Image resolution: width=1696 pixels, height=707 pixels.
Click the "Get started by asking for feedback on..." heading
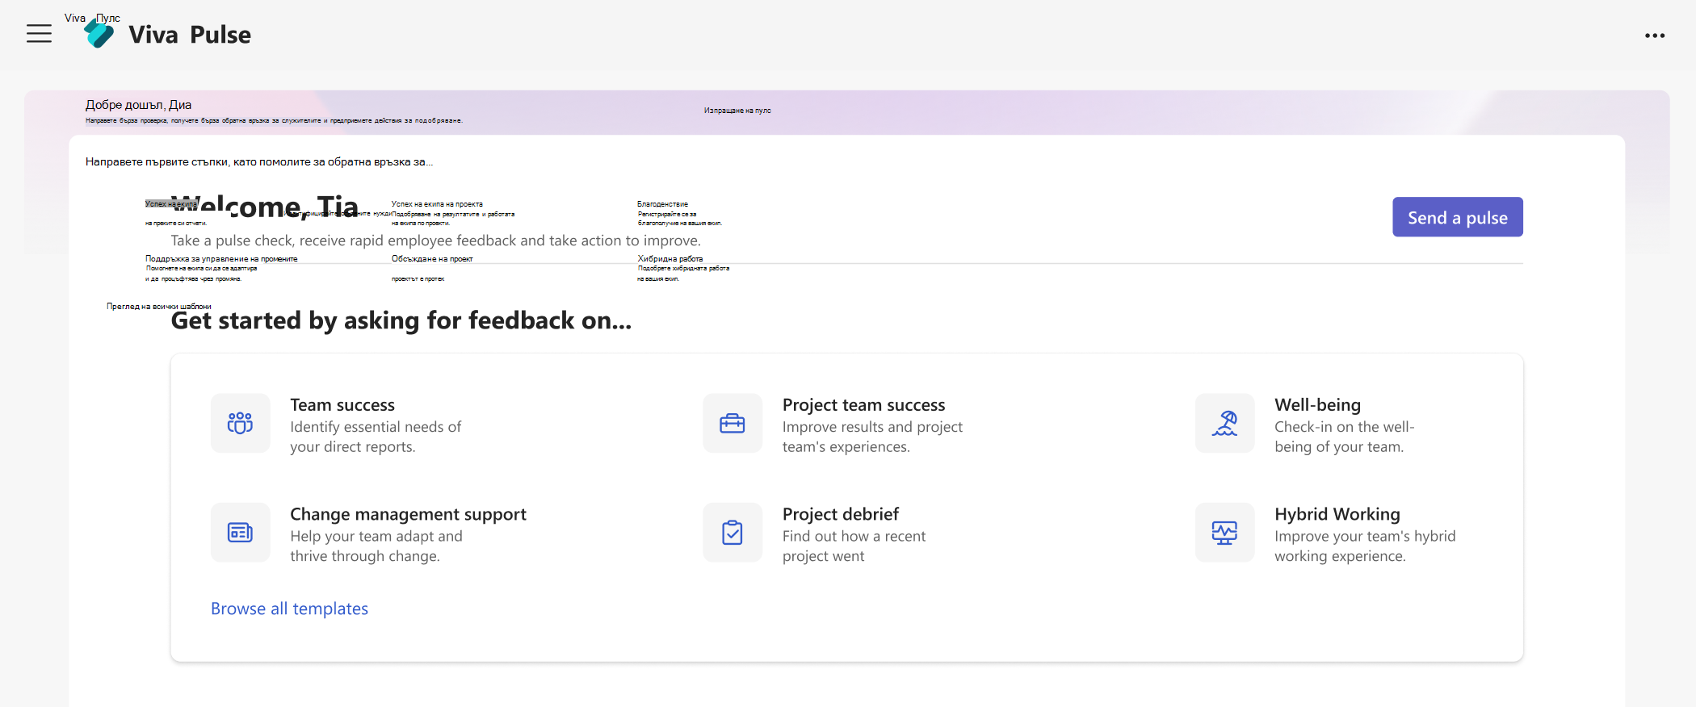(401, 320)
